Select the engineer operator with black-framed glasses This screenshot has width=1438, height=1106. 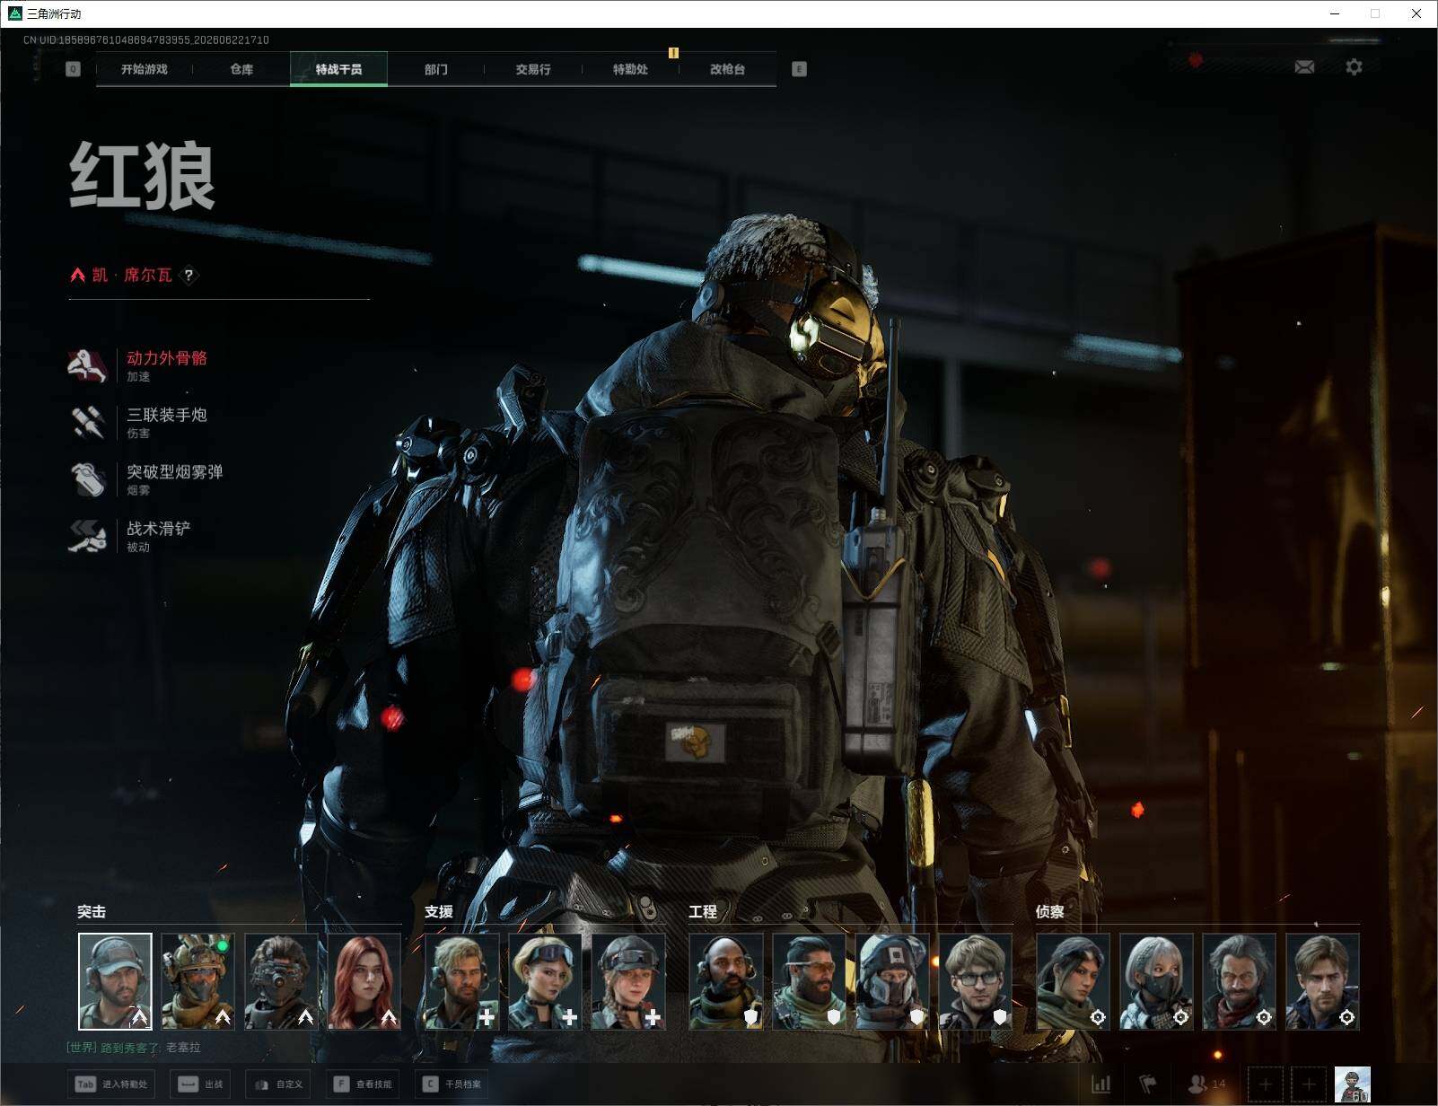pyautogui.click(x=975, y=981)
